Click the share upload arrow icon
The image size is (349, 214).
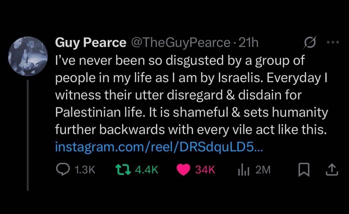[x=333, y=170]
